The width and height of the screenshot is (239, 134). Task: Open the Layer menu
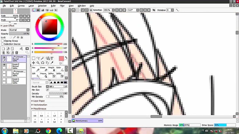[31, 6]
